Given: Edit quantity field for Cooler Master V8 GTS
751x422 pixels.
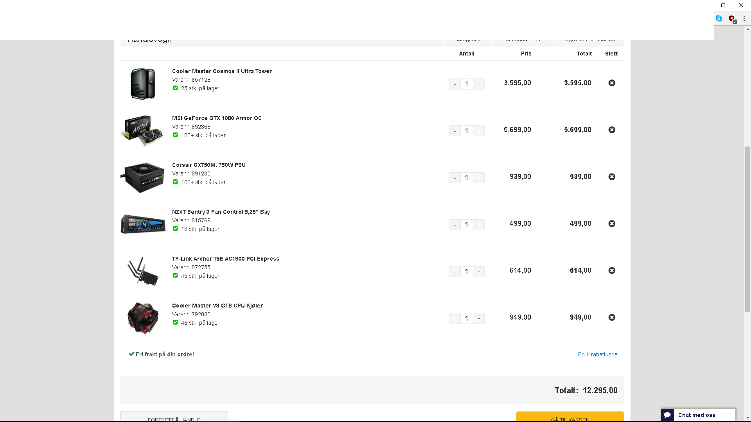Looking at the screenshot, I should [x=467, y=318].
